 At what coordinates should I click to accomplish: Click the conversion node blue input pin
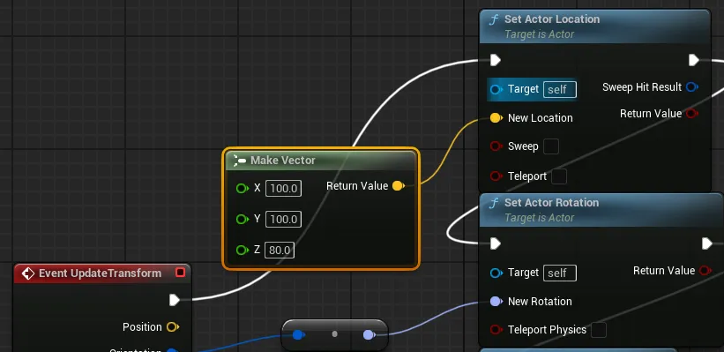[x=299, y=334]
